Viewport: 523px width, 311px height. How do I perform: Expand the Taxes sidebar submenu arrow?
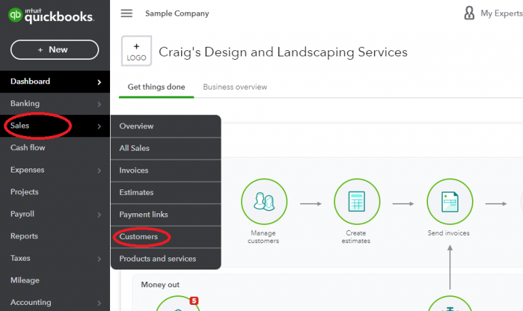pyautogui.click(x=99, y=259)
